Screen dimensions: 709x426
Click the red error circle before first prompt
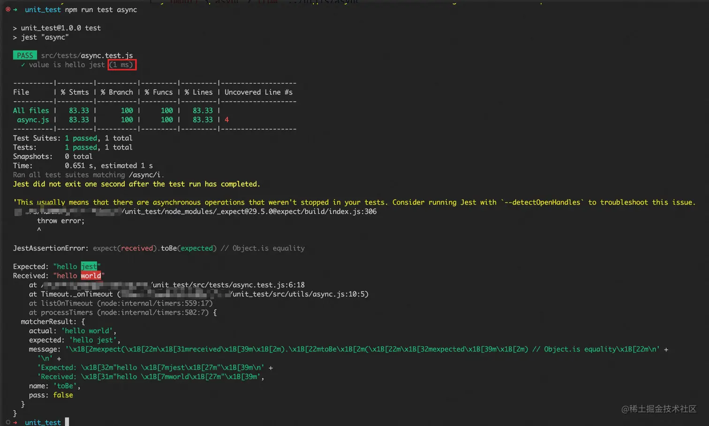pos(8,9)
